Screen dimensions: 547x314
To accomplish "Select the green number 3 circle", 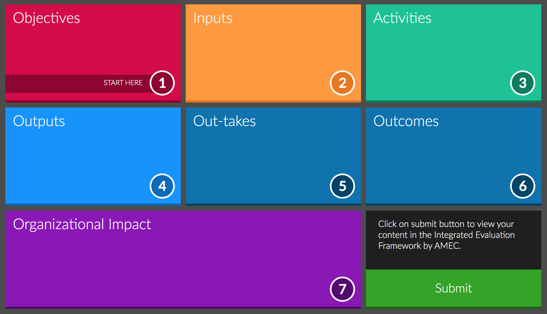I will [x=523, y=83].
